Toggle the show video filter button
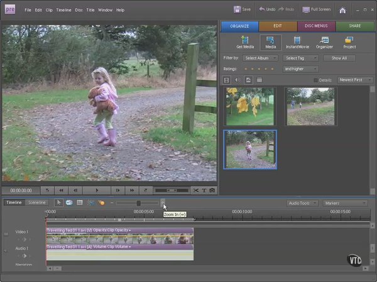Image resolution: width=377 pixels, height=282 pixels. pos(227,80)
